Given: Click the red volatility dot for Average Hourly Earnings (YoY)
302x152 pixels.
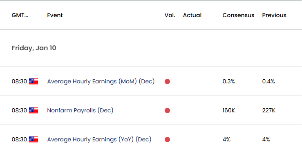Looking at the screenshot, I should click(168, 139).
